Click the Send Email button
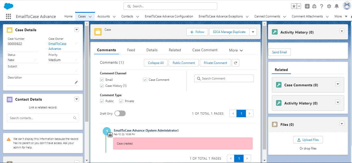352x163 pixels. (279, 52)
